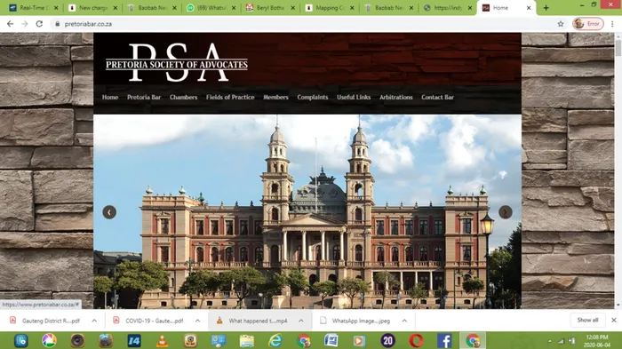
Task: Show the next slideshow image arrow
Action: (x=505, y=212)
